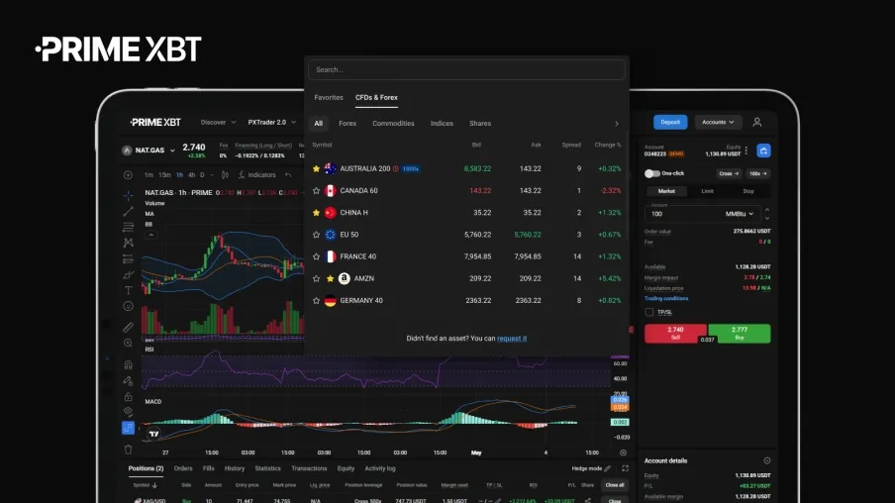The height and width of the screenshot is (503, 895).
Task: Click the green 2.777 Buy button
Action: click(740, 334)
